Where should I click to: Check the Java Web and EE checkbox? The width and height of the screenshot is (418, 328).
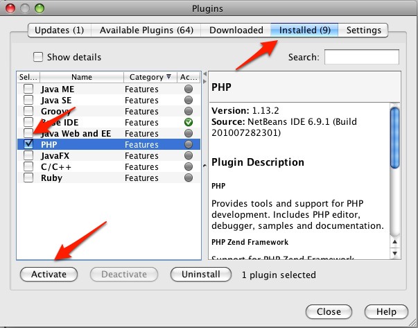pos(28,133)
